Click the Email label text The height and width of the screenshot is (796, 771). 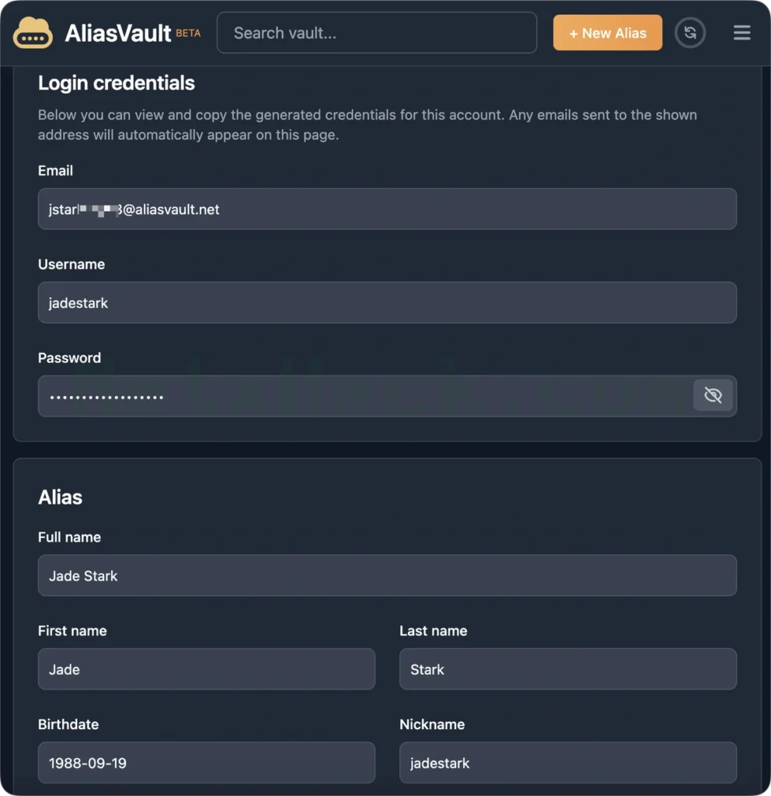point(55,170)
